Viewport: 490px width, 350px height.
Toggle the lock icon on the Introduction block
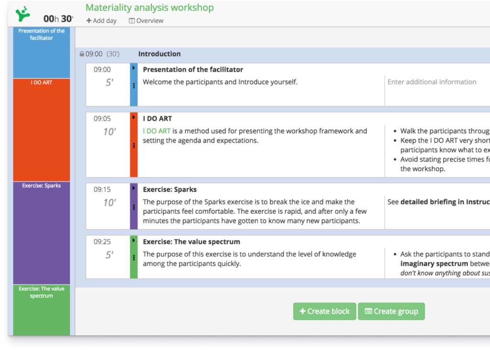coord(82,54)
